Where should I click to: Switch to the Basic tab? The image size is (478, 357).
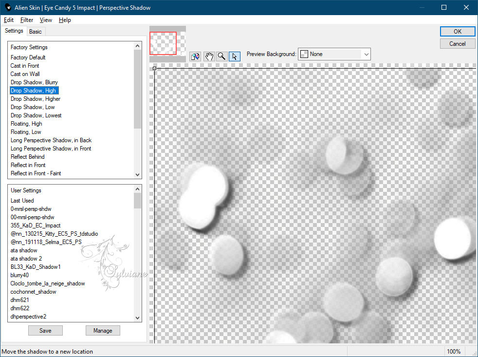tap(36, 32)
